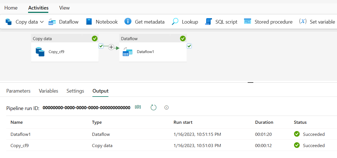
Task: Refresh the pipeline run output
Action: click(153, 107)
